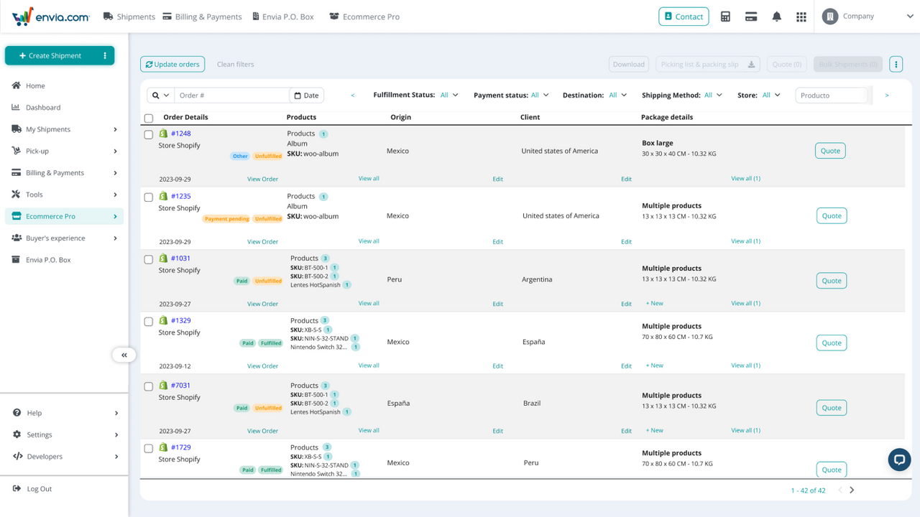Screen dimensions: 920x517
Task: Click the credit card payment icon in header
Action: click(x=751, y=17)
